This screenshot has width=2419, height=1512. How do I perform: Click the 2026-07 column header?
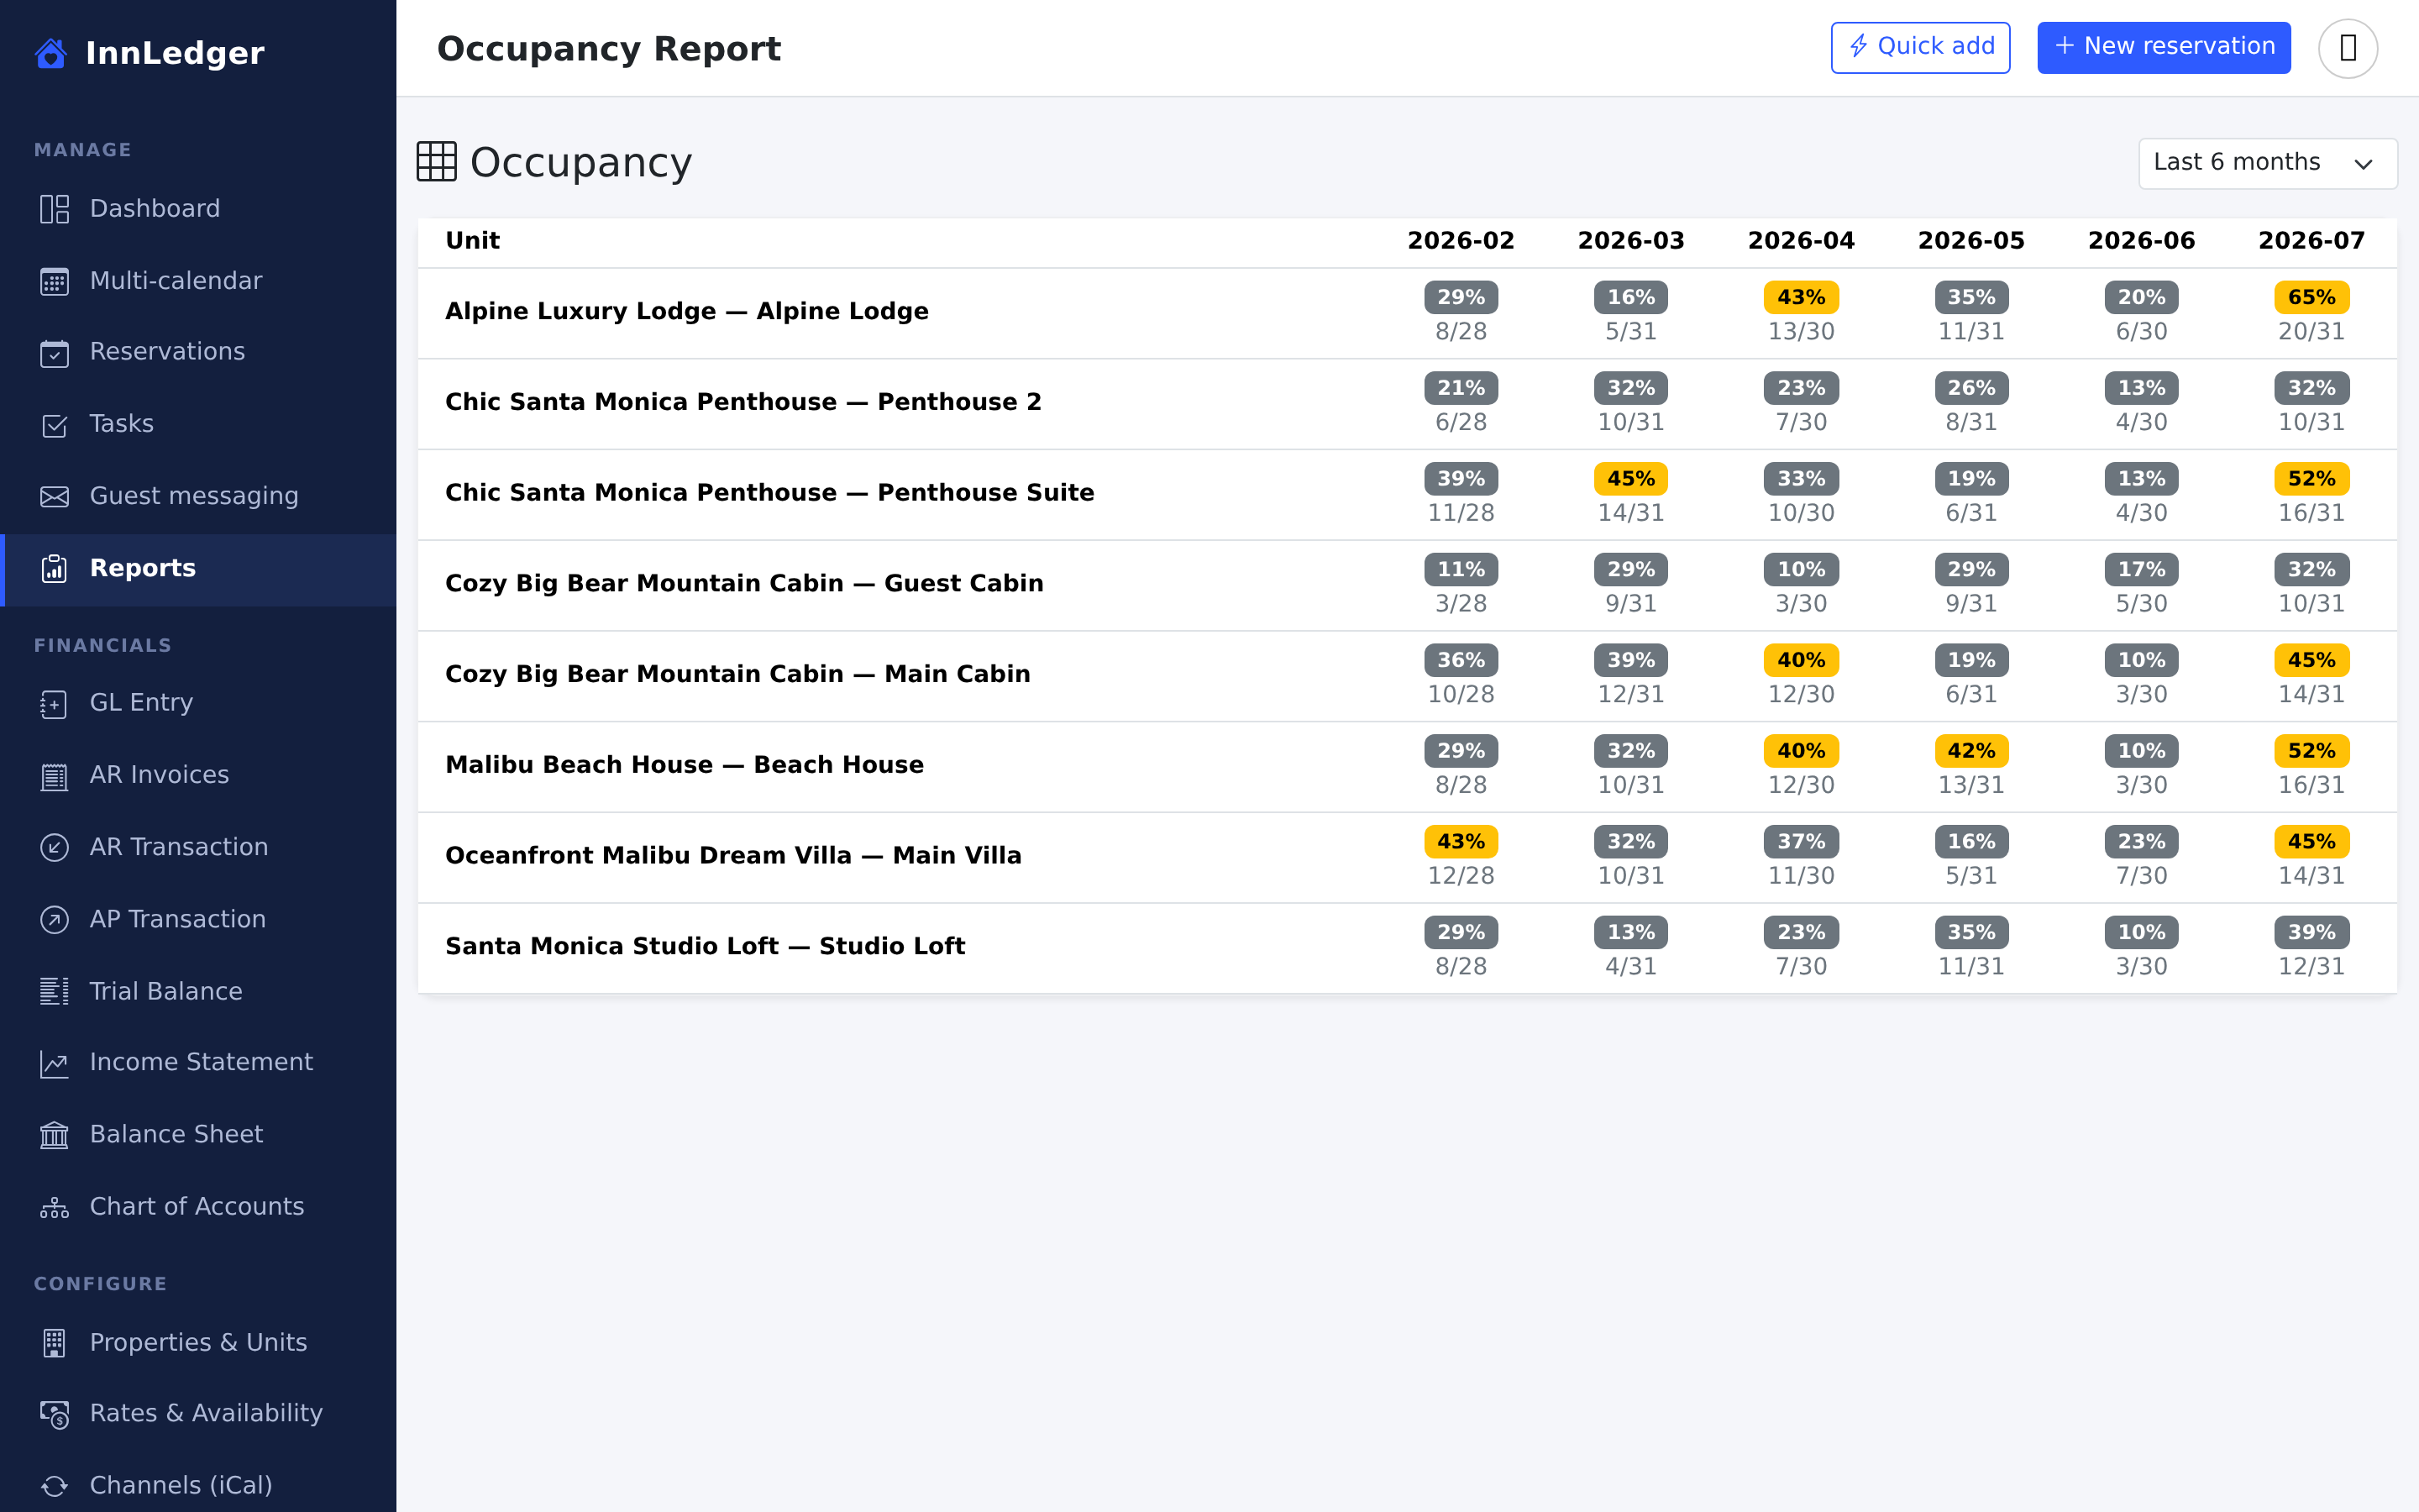click(2311, 241)
